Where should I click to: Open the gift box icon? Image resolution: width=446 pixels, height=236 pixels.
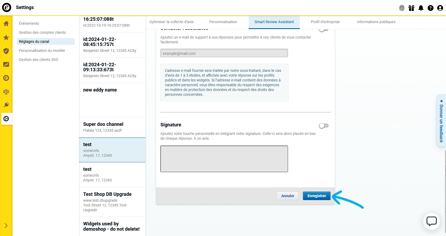click(411, 8)
